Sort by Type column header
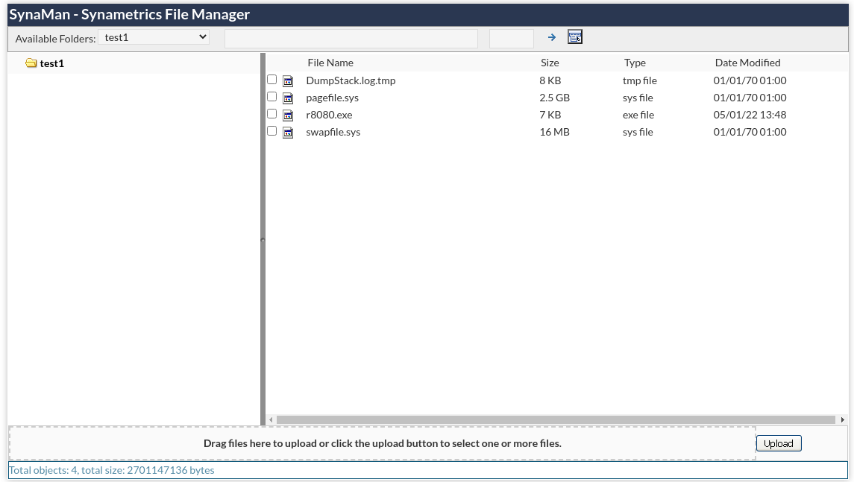854x482 pixels. [x=635, y=63]
